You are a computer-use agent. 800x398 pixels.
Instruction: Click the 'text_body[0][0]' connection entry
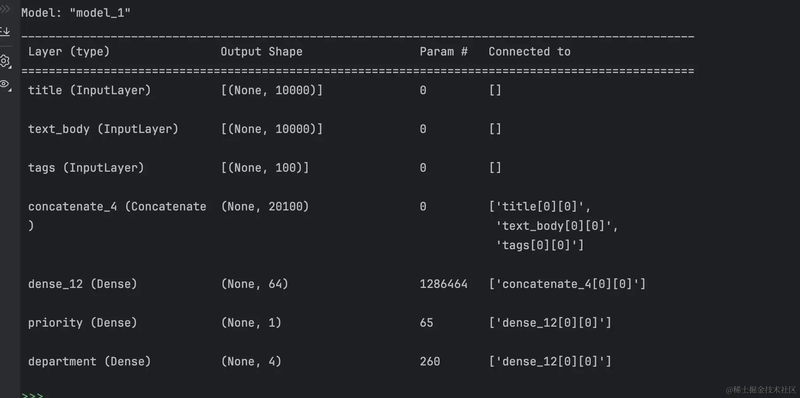[x=557, y=226]
